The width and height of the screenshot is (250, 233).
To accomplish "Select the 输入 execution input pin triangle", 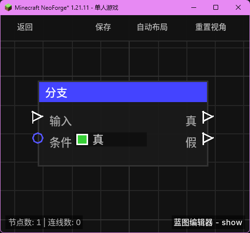I will (x=37, y=117).
